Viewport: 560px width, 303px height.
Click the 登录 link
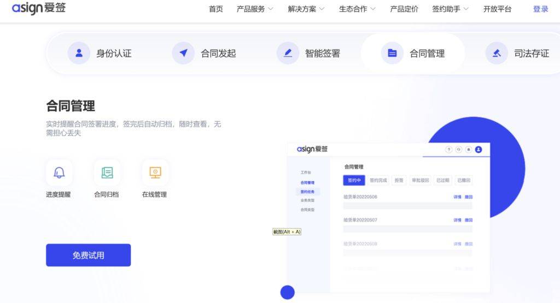pyautogui.click(x=540, y=9)
